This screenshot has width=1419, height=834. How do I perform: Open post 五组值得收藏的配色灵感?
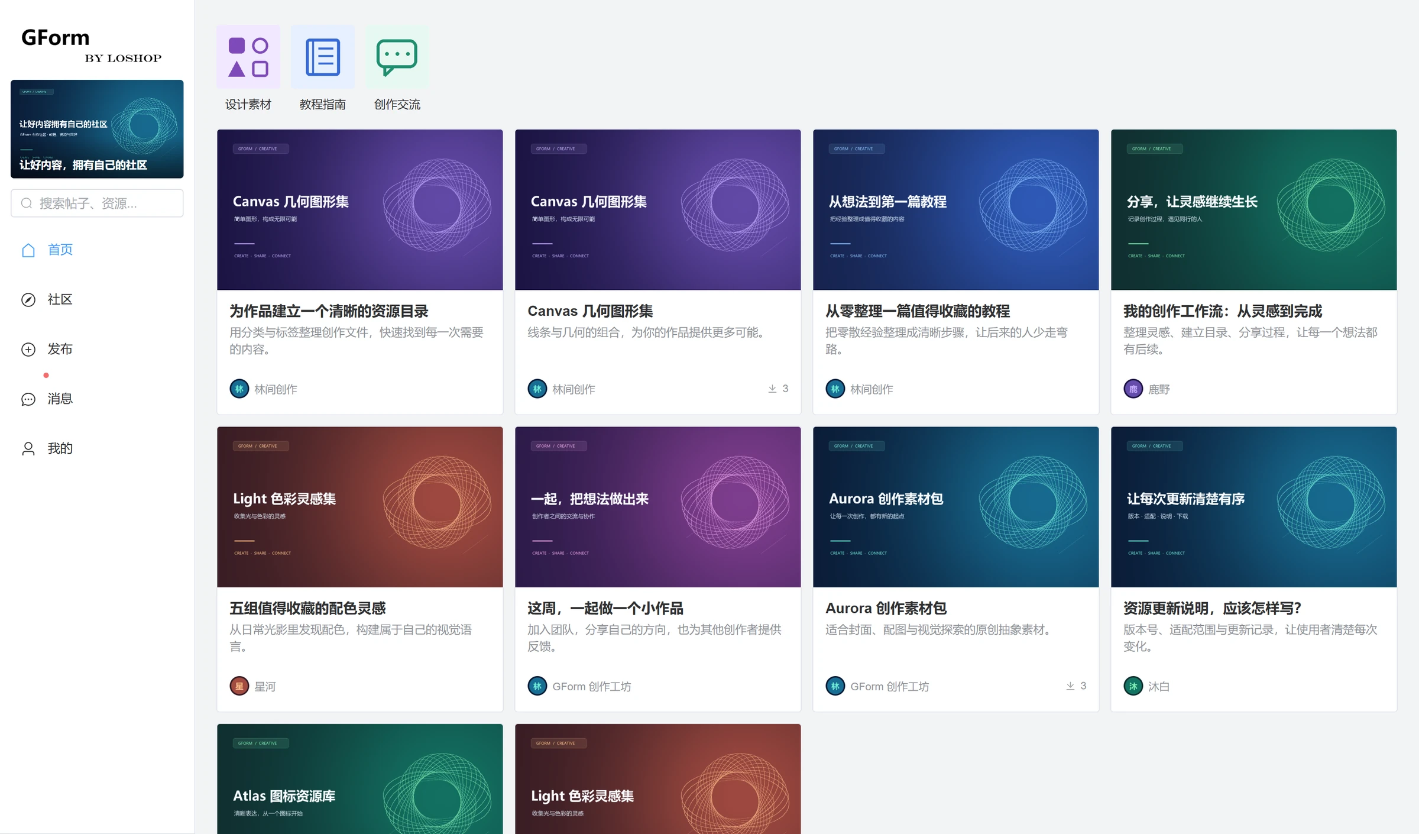click(307, 608)
